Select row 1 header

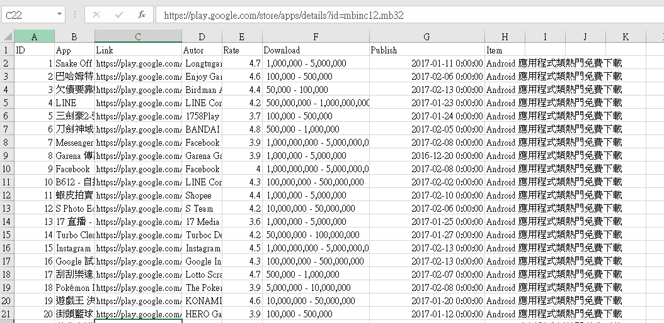pyautogui.click(x=7, y=50)
